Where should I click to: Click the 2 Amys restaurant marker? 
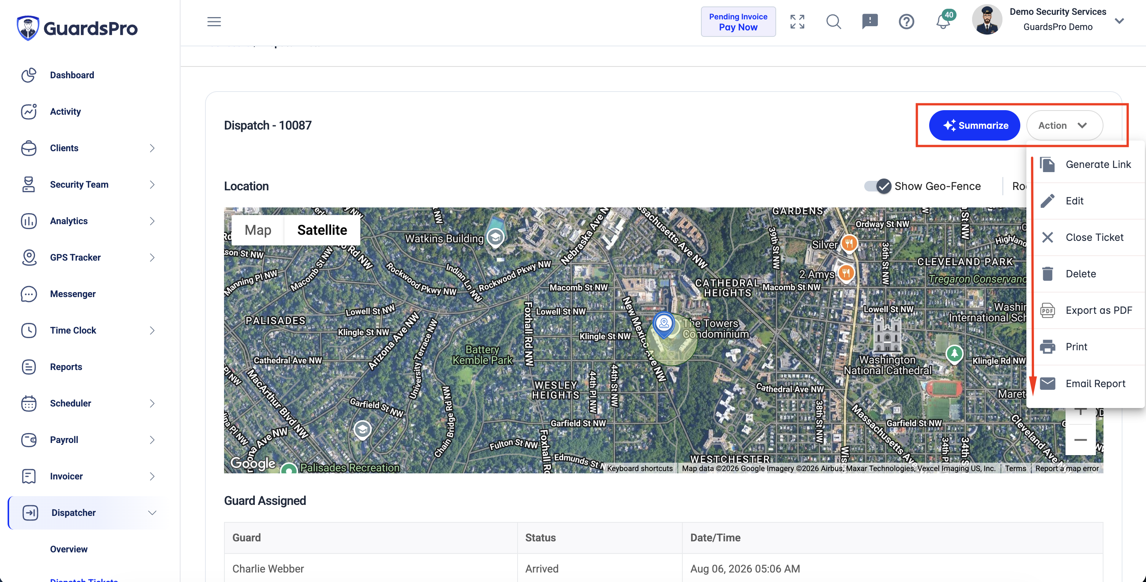[x=846, y=273]
